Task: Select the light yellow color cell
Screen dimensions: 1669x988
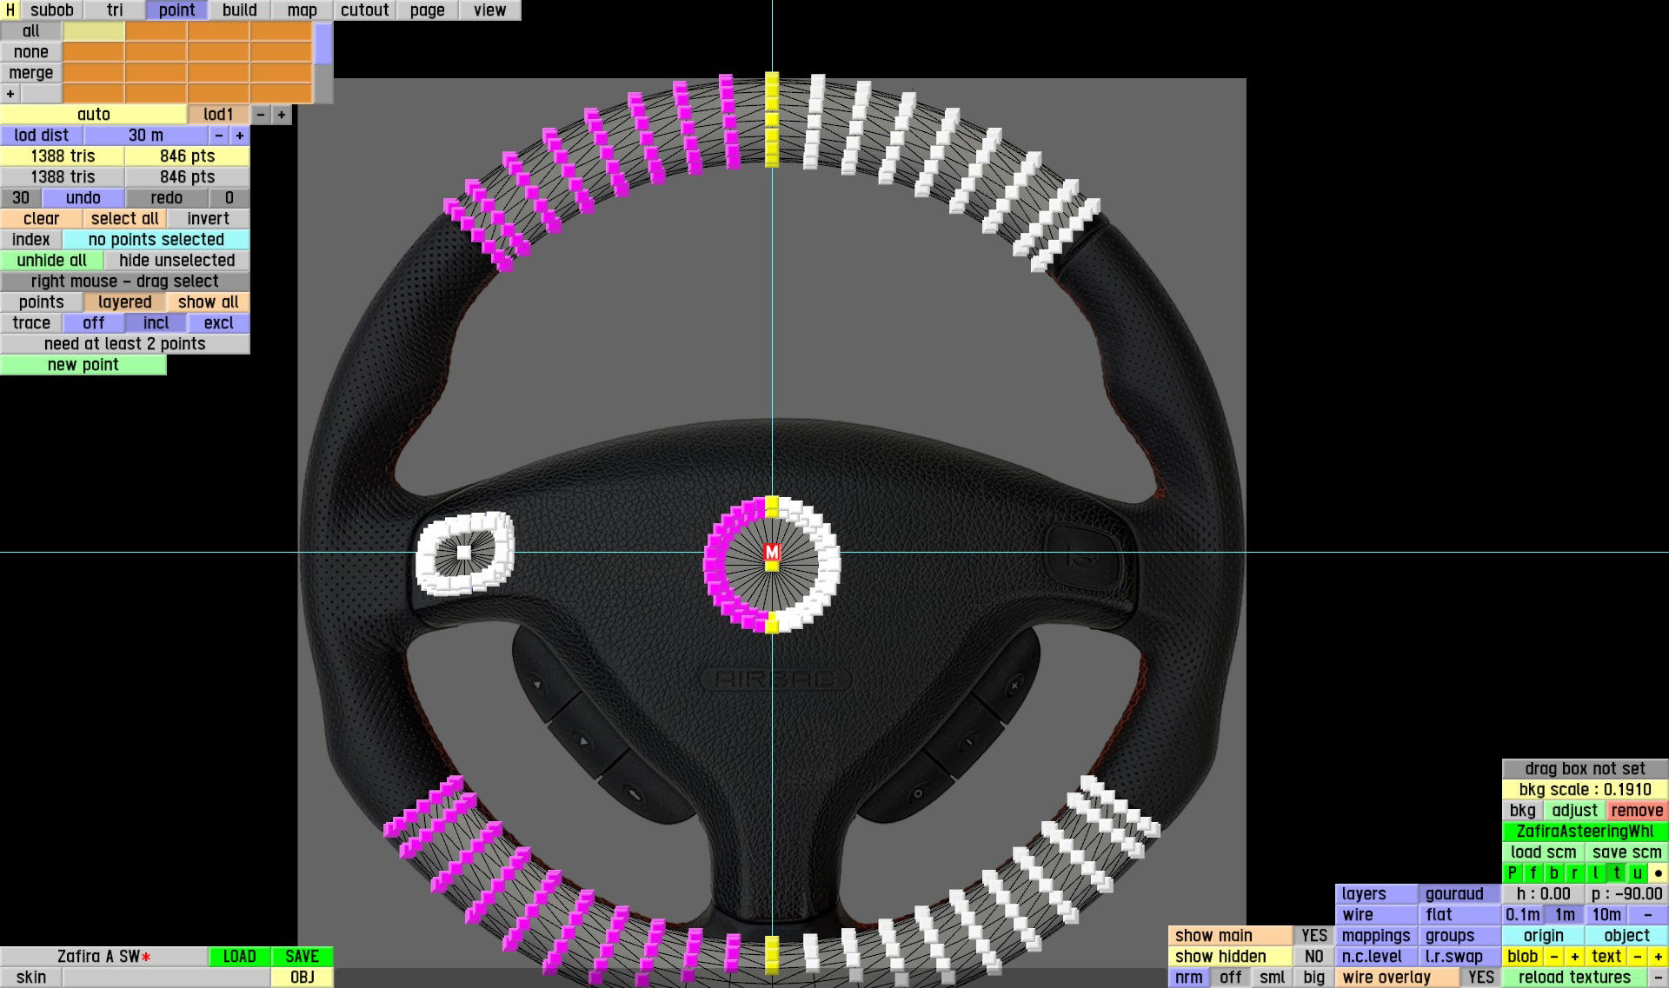Action: coord(94,31)
